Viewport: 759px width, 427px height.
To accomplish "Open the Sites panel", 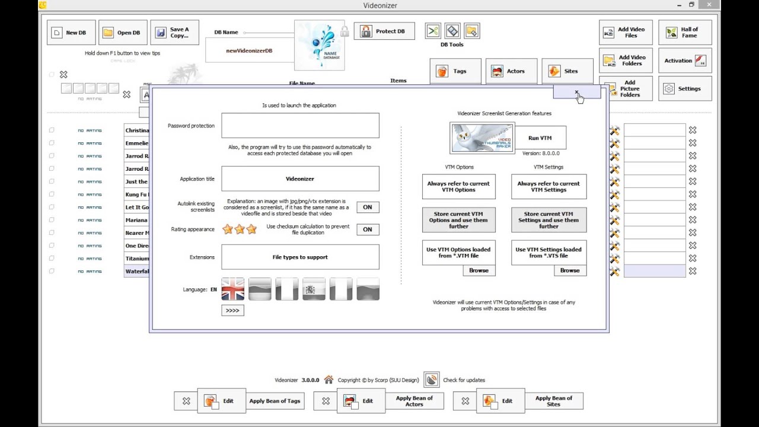I will tap(567, 71).
